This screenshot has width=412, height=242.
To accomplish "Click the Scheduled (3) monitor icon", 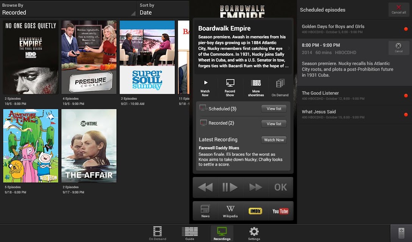I will 203,108.
